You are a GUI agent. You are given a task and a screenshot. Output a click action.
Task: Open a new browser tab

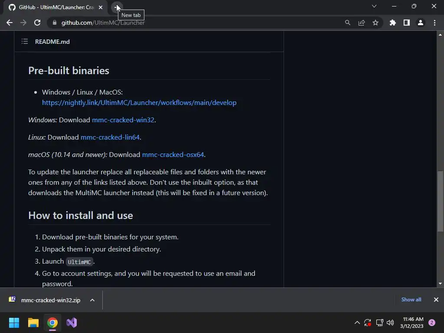pos(117,7)
